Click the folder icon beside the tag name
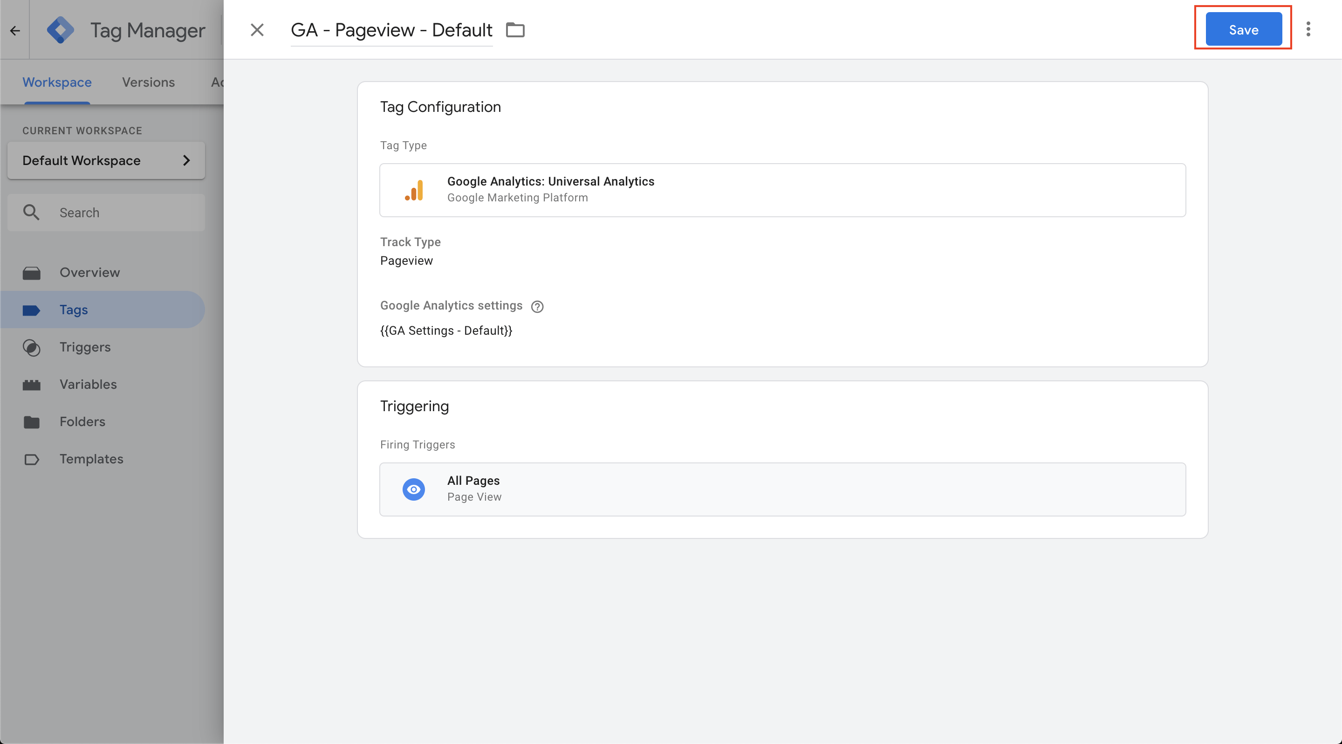 point(515,30)
